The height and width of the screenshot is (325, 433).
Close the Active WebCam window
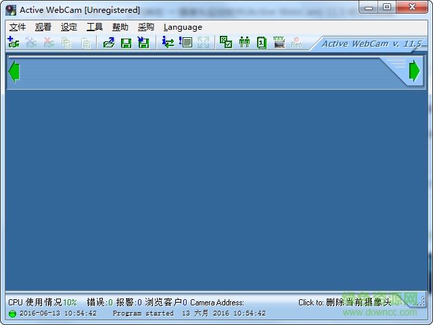[412, 7]
